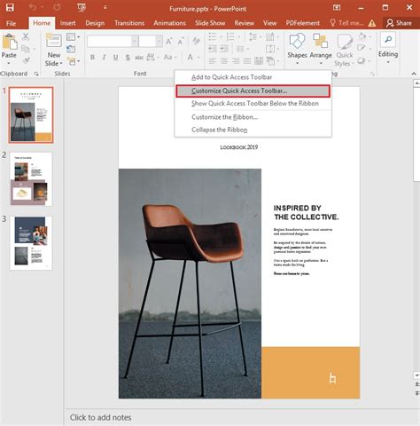Toggle Align Left paragraph

click(213, 61)
